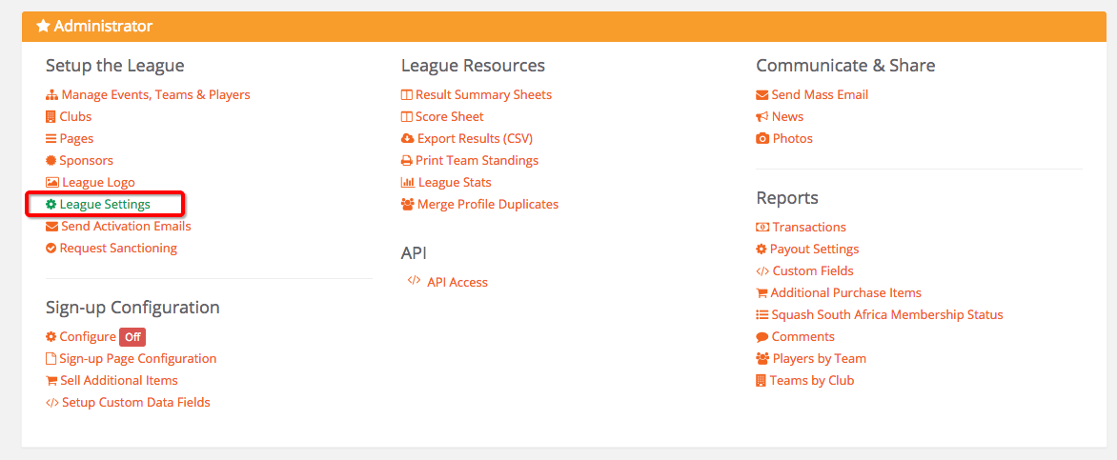View the League Stats link
Screen dimensions: 1117x460
tap(456, 183)
